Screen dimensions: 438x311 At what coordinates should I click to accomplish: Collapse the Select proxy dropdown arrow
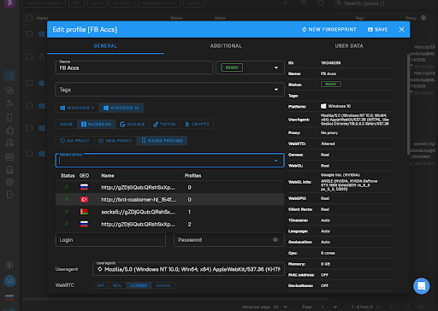276,161
